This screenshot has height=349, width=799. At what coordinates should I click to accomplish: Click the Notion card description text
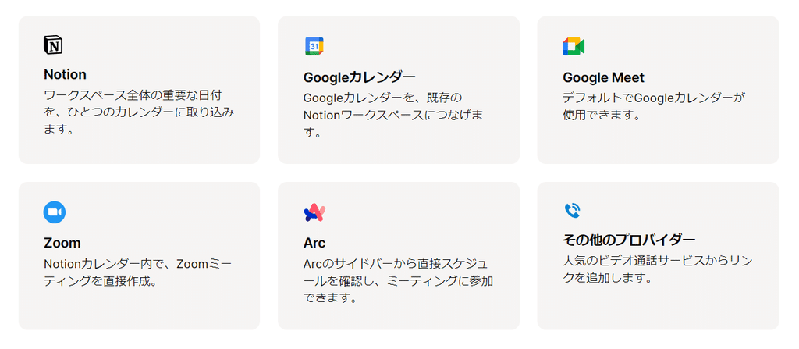(x=139, y=112)
